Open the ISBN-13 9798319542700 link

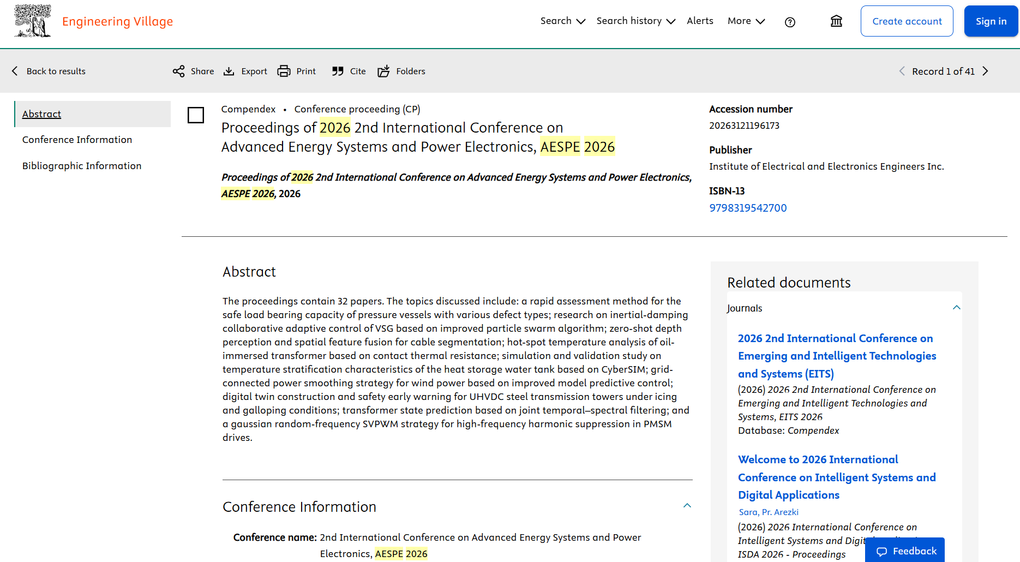pyautogui.click(x=748, y=208)
